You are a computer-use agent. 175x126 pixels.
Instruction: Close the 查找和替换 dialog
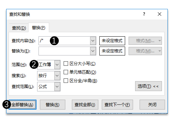(x=160, y=14)
